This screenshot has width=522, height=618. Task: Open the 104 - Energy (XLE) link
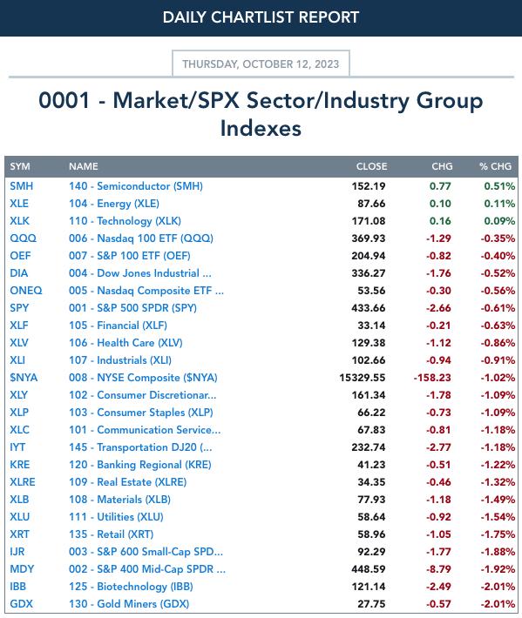(x=114, y=204)
